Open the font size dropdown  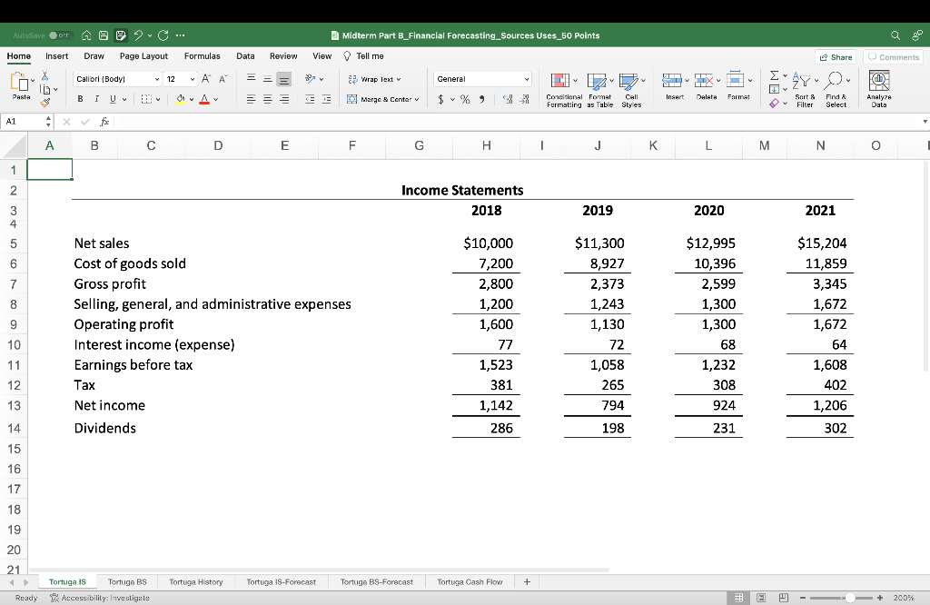[193, 79]
